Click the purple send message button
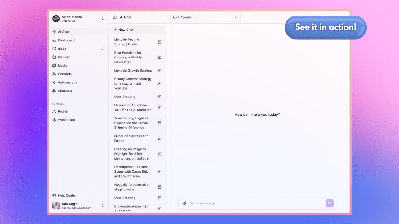 click(x=329, y=203)
